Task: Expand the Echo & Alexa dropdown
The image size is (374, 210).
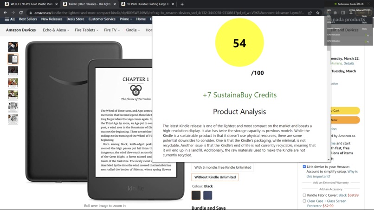Action: pyautogui.click(x=56, y=30)
